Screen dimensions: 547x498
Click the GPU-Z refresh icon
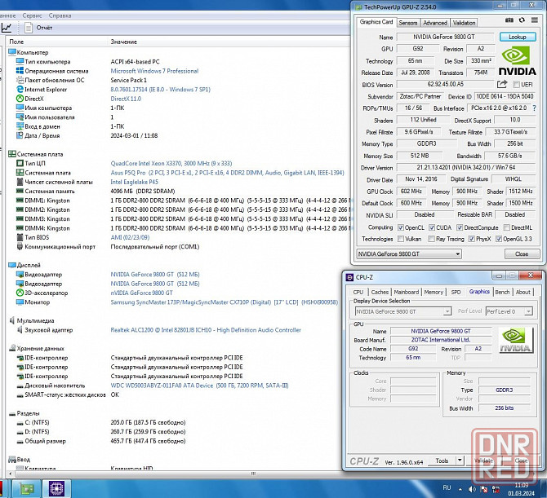pos(522,20)
